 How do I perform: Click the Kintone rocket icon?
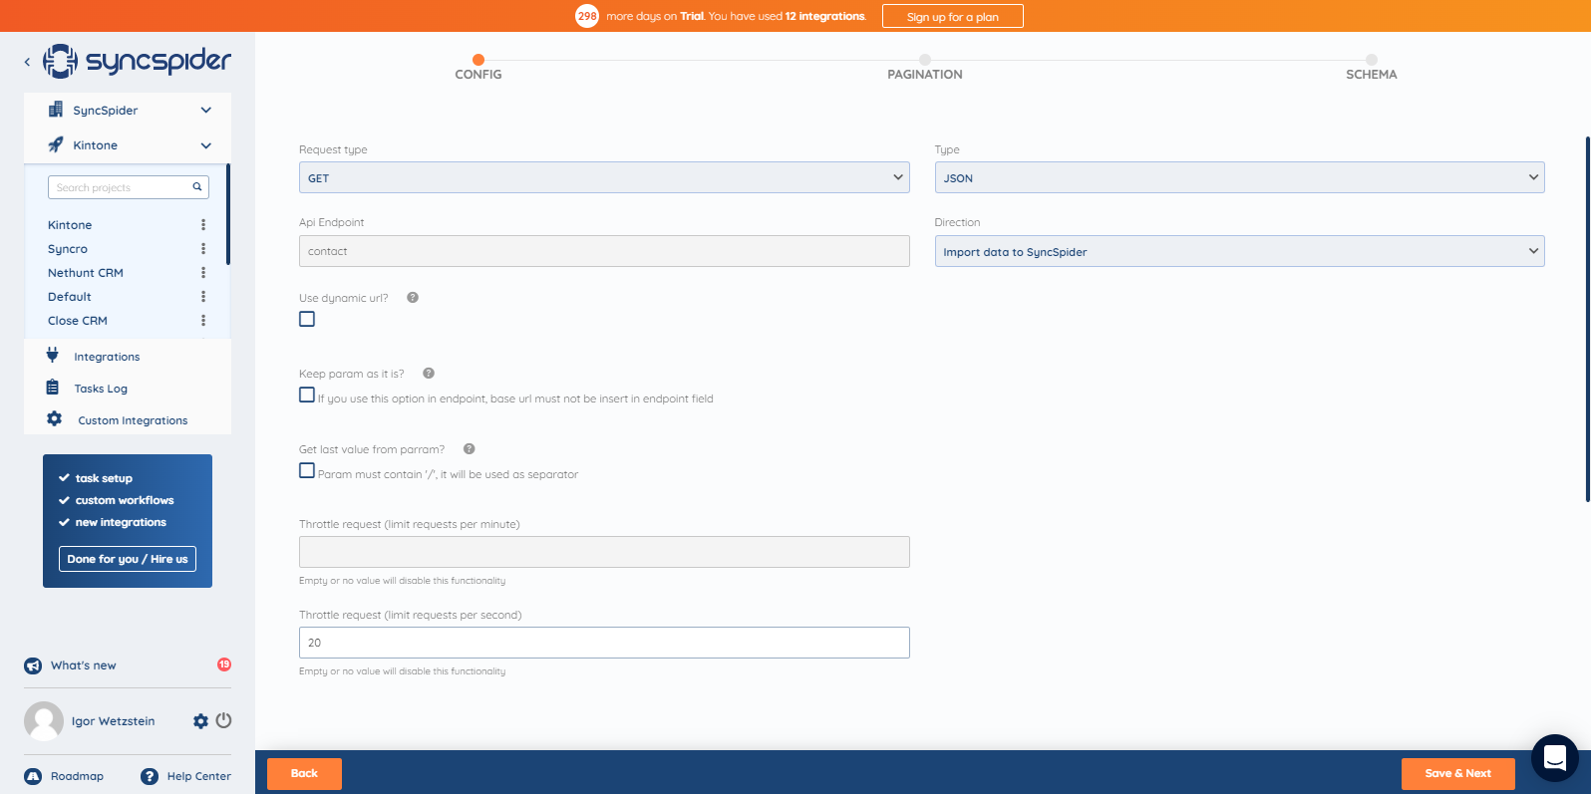tap(56, 144)
